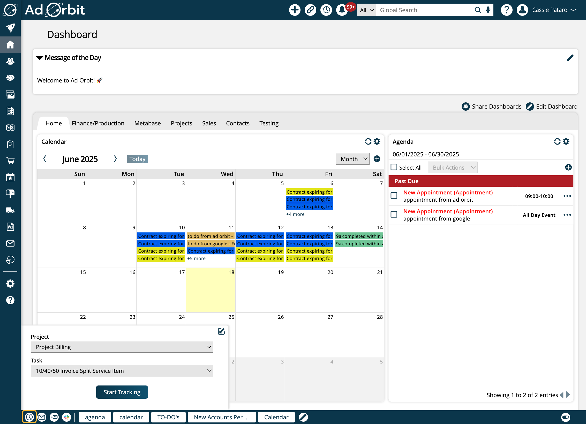Screen dimensions: 586x424
Task: Switch to the Projects tab
Action: pos(181,123)
